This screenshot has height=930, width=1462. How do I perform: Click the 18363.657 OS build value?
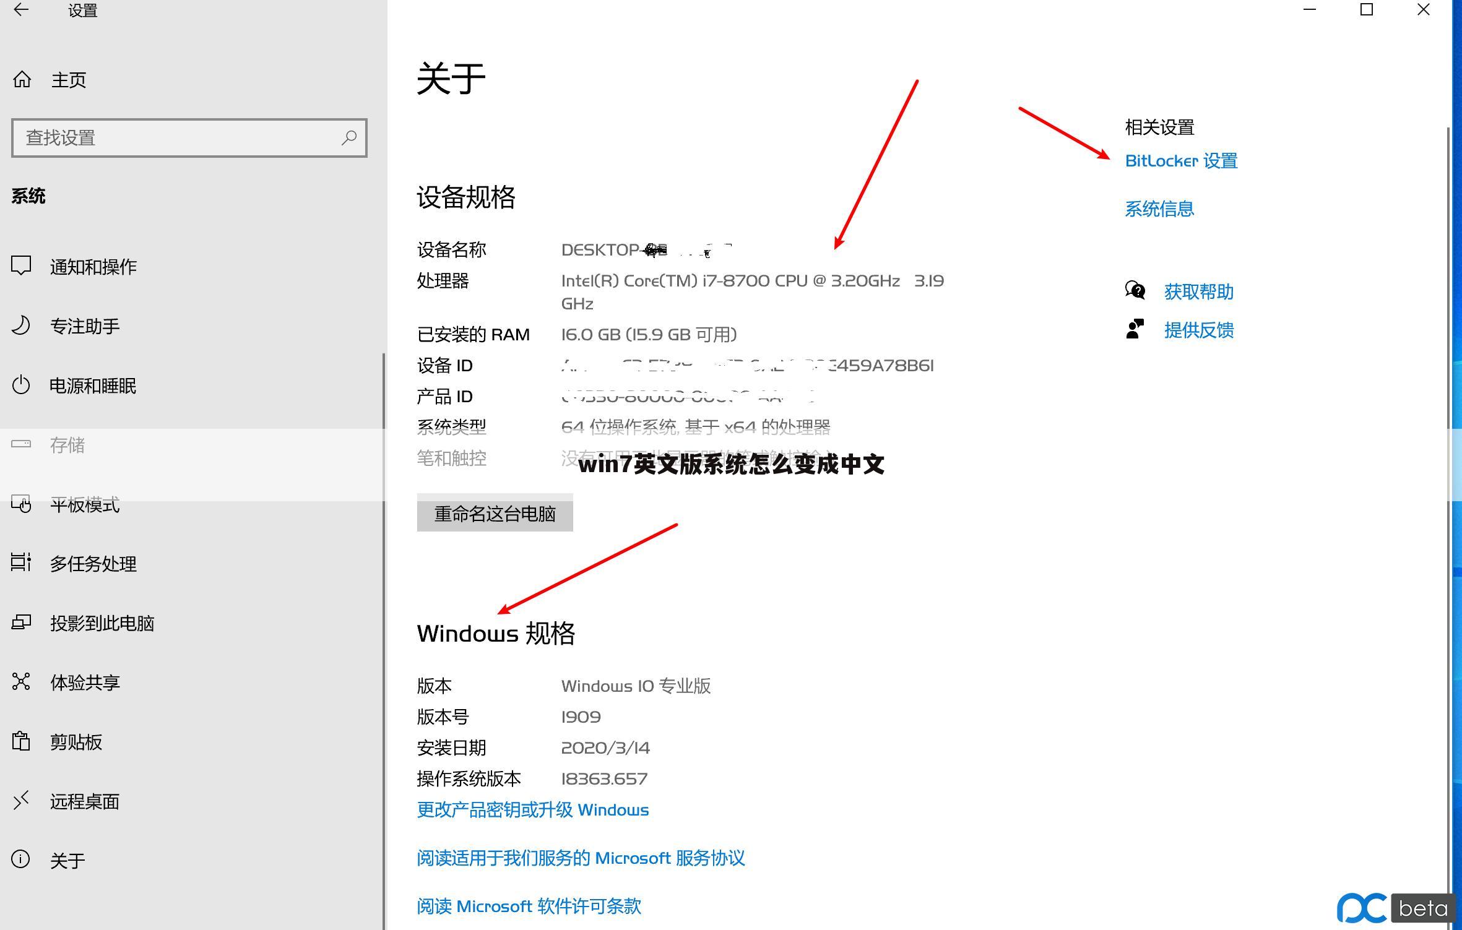point(604,778)
